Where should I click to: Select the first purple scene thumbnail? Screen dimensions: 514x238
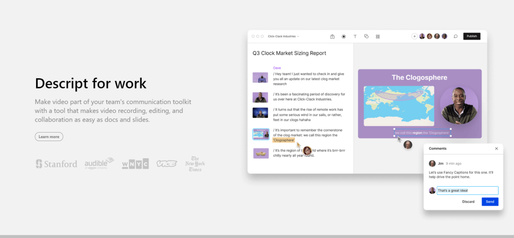[x=260, y=77]
